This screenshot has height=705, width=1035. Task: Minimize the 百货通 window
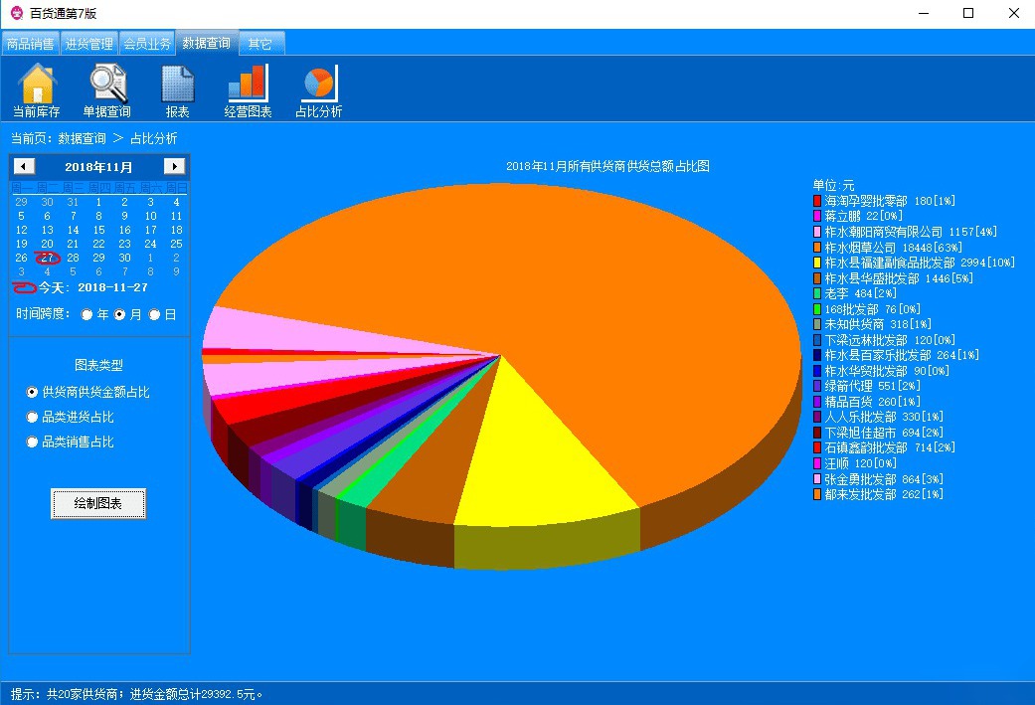tap(924, 13)
